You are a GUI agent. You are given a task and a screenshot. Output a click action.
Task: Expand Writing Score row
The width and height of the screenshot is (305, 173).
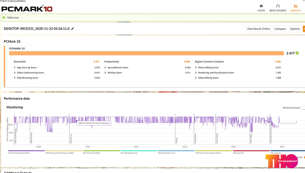coord(105,72)
